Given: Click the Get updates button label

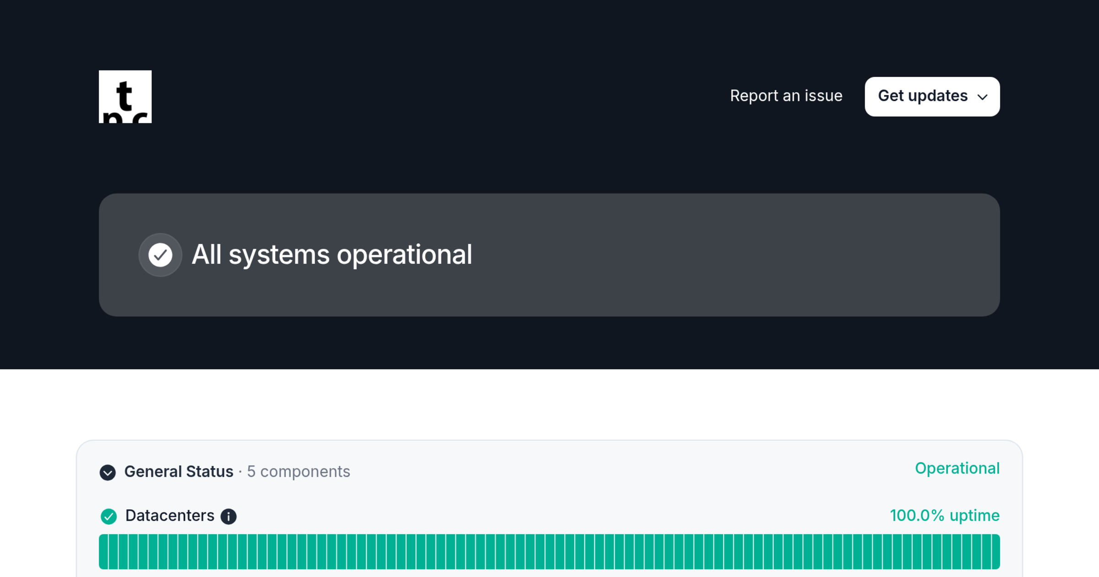Looking at the screenshot, I should point(923,96).
